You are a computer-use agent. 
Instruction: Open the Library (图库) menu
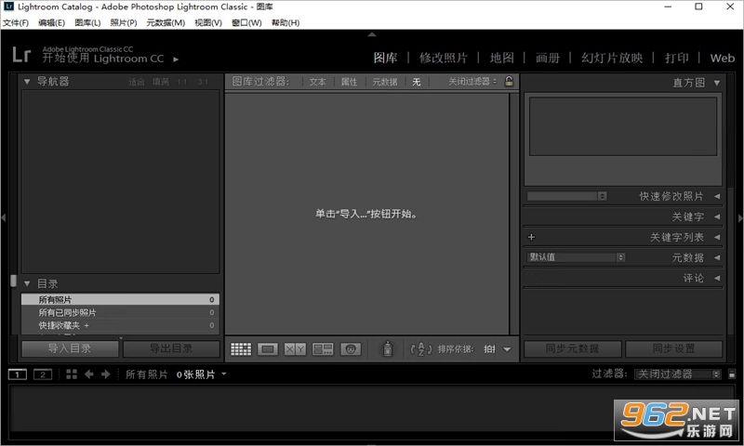coord(87,22)
